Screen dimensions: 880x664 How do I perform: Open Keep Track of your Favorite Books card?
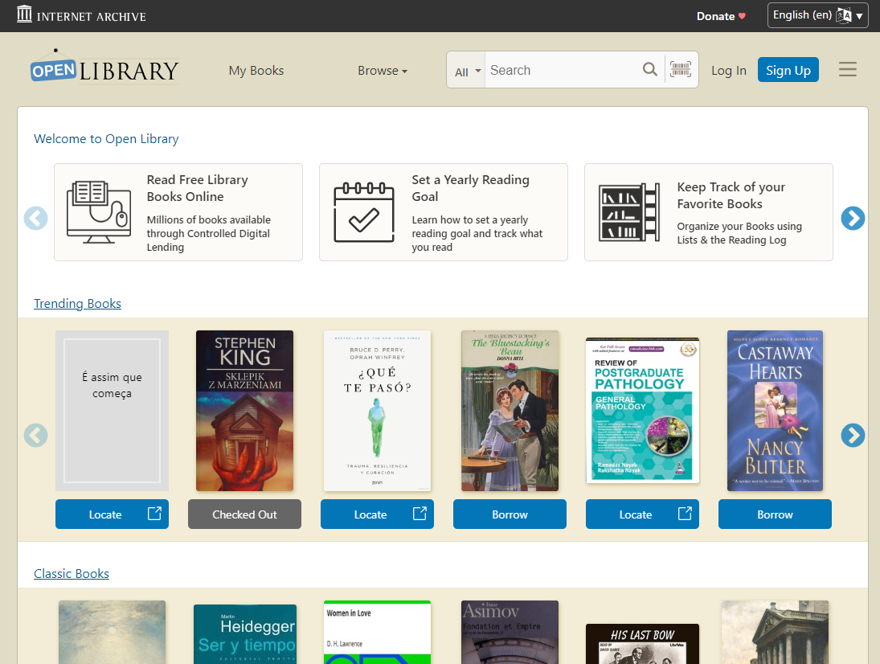(x=708, y=212)
